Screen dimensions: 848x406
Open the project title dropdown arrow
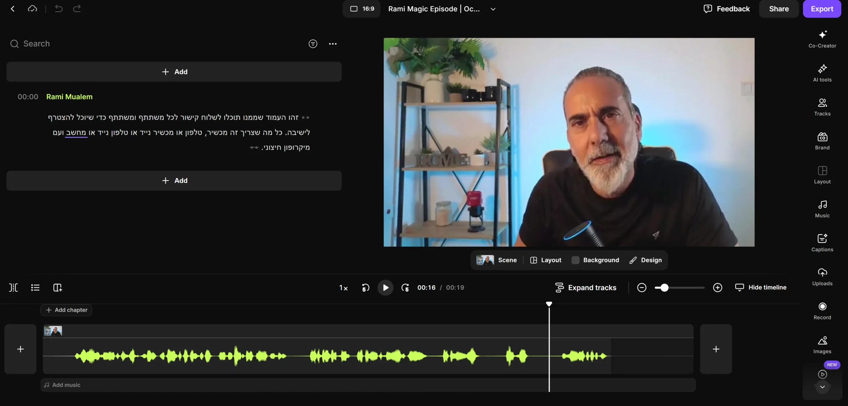[493, 9]
